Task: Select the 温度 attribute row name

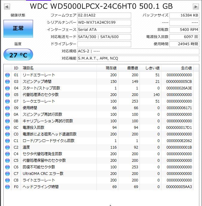Action: click(x=26, y=147)
